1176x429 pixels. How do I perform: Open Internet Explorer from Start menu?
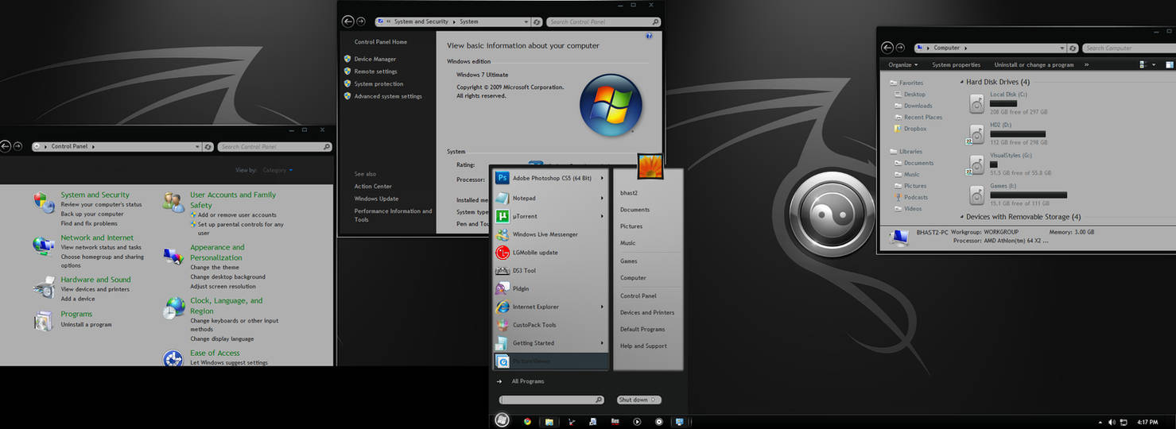pos(552,307)
